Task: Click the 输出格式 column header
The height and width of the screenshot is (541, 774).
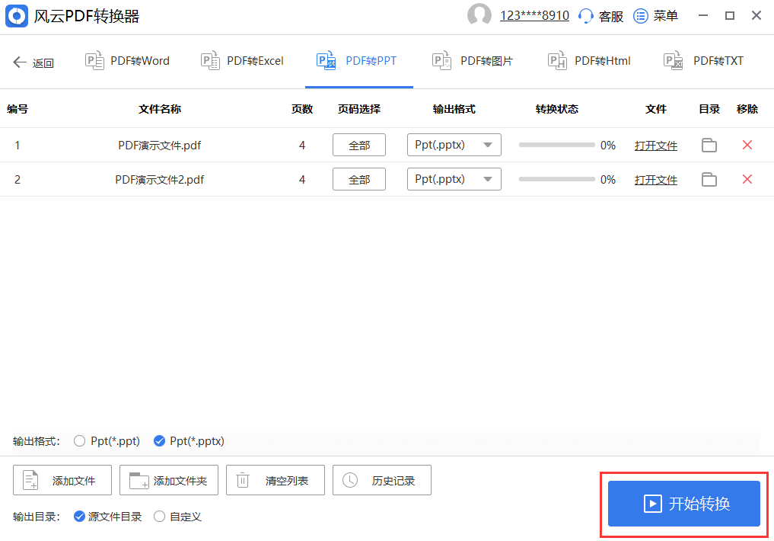Action: [454, 109]
